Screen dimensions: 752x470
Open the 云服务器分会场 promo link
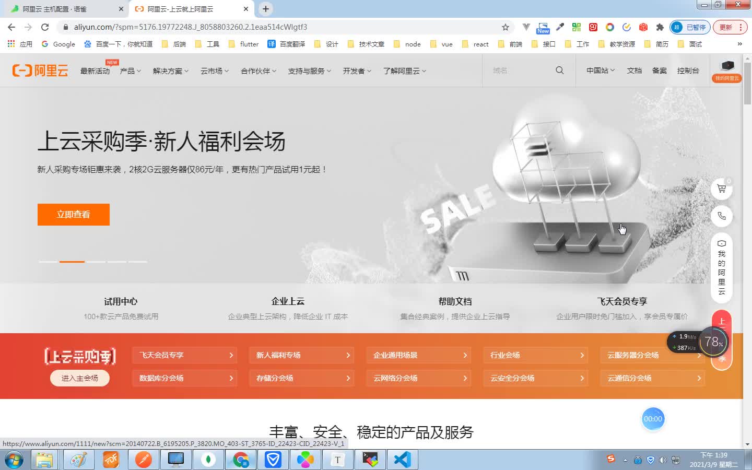pos(653,355)
